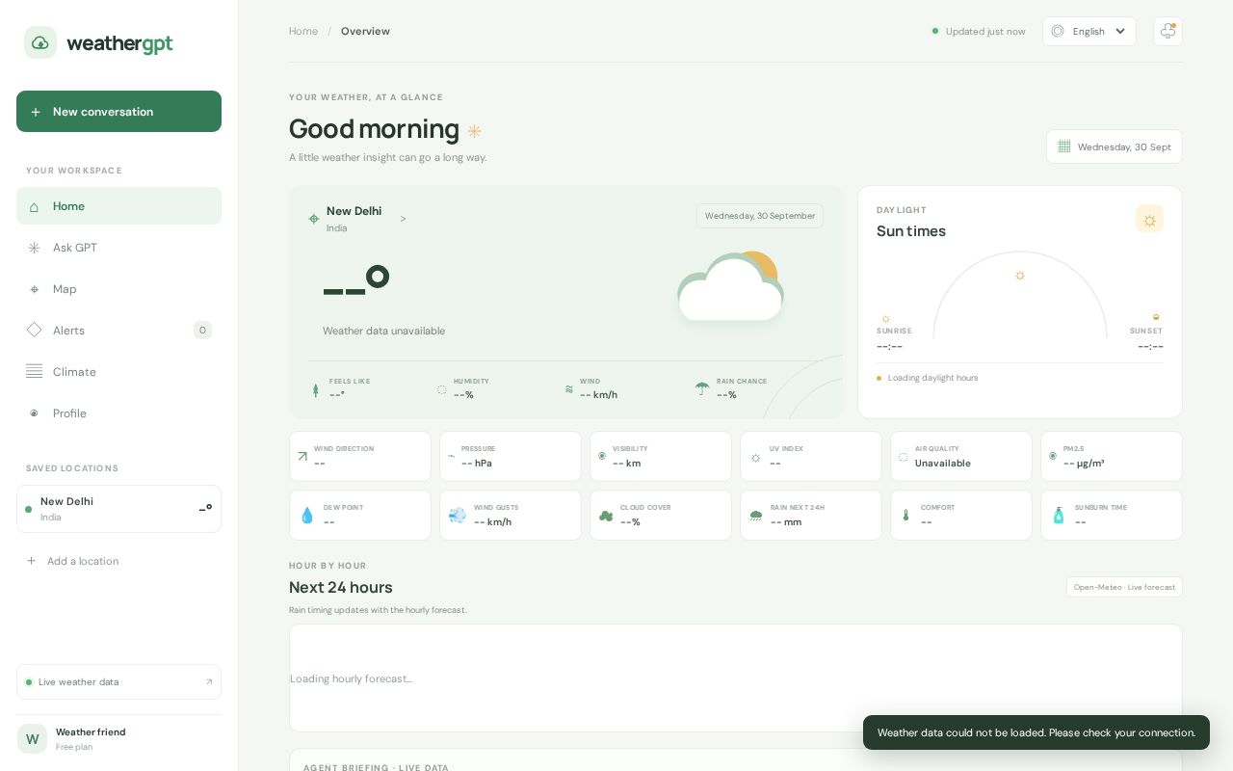Open Ask GPT in the sidebar
Screen dimensions: 1233x771
[x=118, y=248]
